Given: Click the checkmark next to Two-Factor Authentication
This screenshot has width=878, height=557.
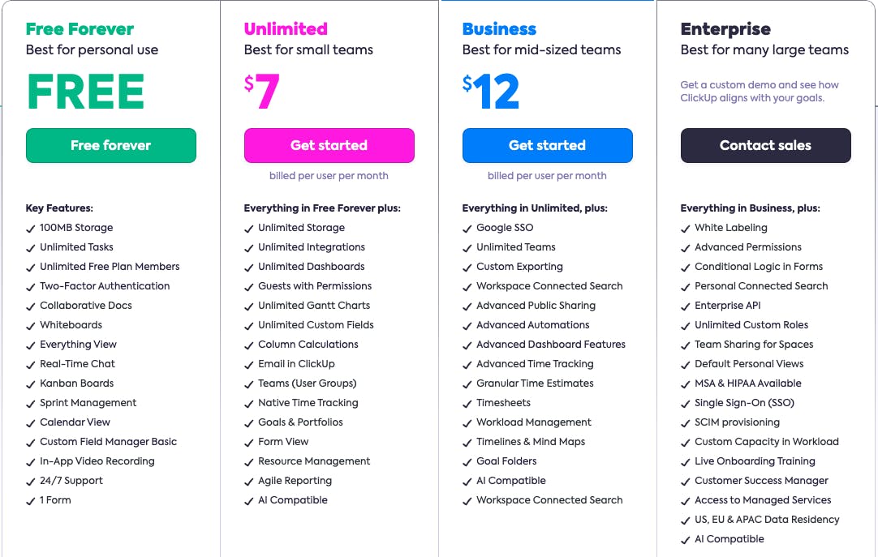Looking at the screenshot, I should tap(31, 286).
